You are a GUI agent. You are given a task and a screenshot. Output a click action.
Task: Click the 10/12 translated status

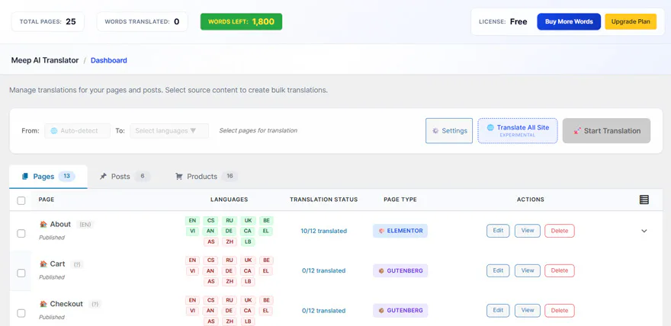(323, 231)
